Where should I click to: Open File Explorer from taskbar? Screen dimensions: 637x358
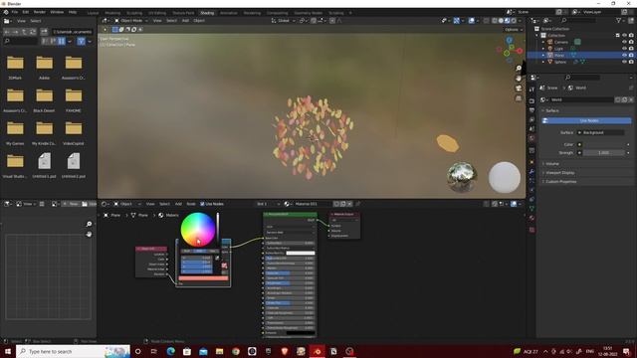(219, 351)
